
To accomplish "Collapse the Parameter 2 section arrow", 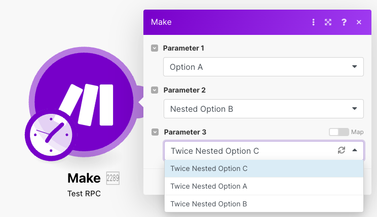I will click(155, 90).
